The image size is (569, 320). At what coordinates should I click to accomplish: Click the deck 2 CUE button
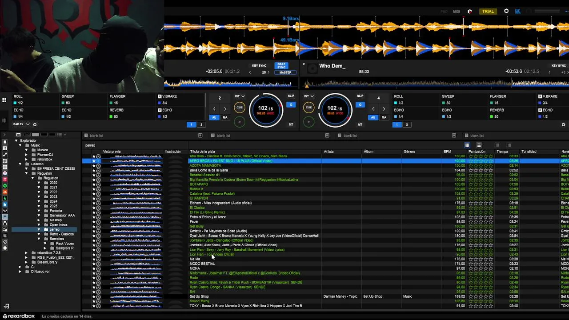[x=309, y=107]
